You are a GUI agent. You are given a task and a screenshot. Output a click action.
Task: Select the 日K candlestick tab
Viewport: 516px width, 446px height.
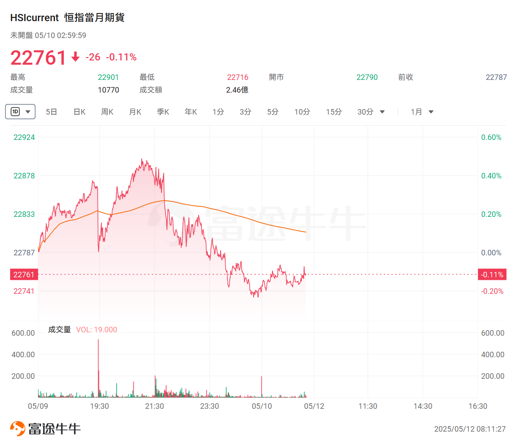pyautogui.click(x=79, y=112)
